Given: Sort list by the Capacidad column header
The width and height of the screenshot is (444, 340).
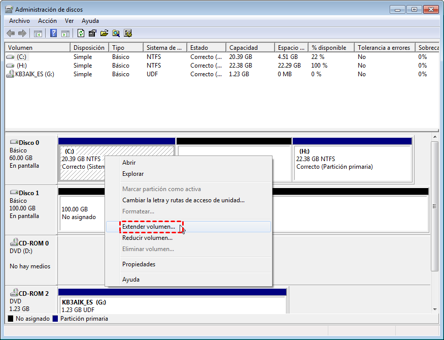Looking at the screenshot, I should coord(243,48).
